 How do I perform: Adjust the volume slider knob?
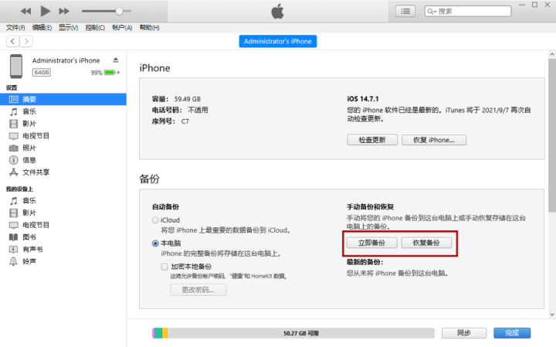pyautogui.click(x=120, y=12)
